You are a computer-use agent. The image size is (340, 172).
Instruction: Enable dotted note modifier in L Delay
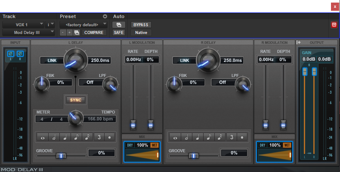coord(110,137)
